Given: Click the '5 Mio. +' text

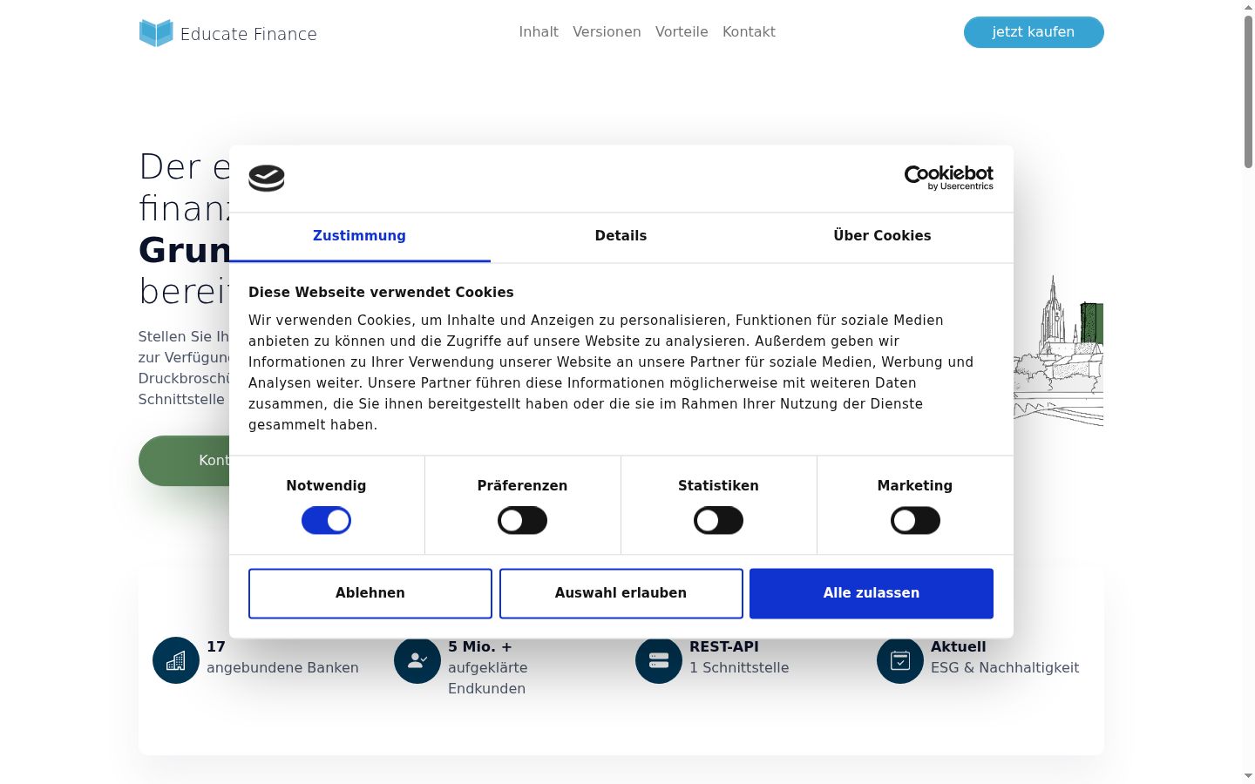Looking at the screenshot, I should coord(480,647).
